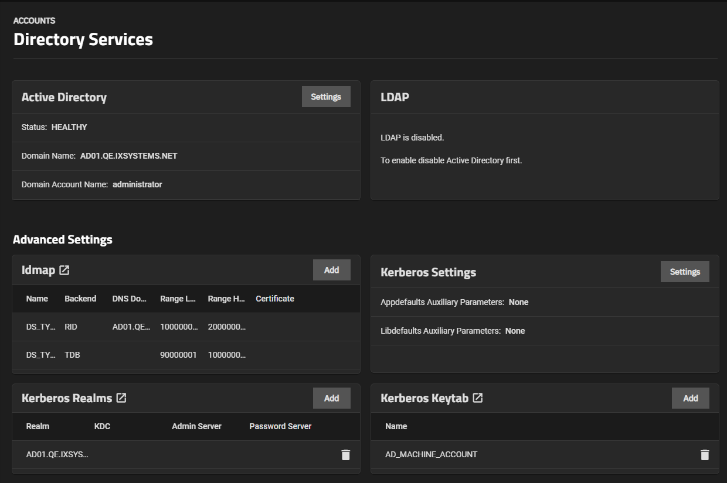This screenshot has height=483, width=727.
Task: Open the Kerberos Realms external link icon
Action: click(121, 398)
